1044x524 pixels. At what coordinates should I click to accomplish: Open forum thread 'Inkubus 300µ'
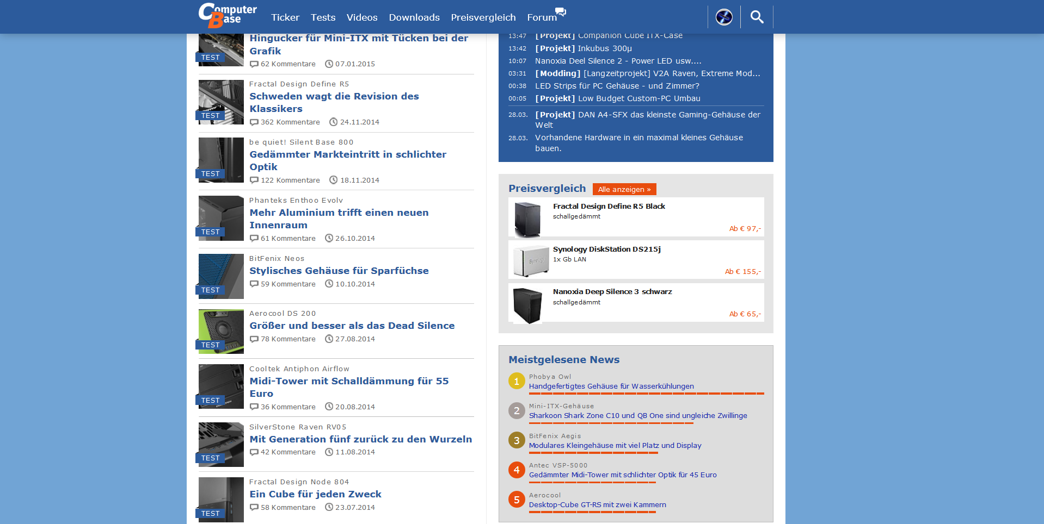[584, 48]
